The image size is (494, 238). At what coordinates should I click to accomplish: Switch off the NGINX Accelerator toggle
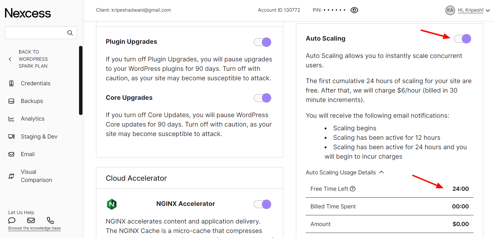pyautogui.click(x=263, y=204)
